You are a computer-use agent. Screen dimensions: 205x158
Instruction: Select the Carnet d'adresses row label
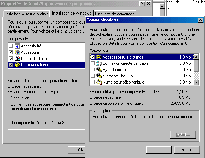click(x=35, y=59)
